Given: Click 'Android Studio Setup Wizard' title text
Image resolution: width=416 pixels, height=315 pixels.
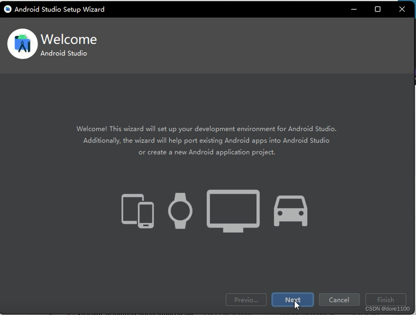Looking at the screenshot, I should [x=60, y=9].
